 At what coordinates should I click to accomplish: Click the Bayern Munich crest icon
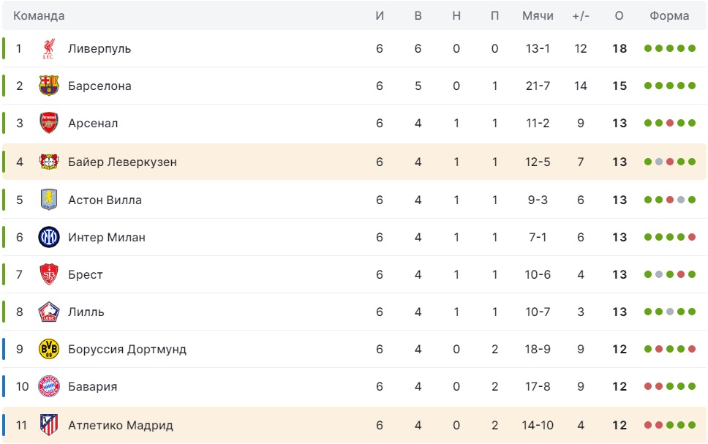[x=49, y=387]
